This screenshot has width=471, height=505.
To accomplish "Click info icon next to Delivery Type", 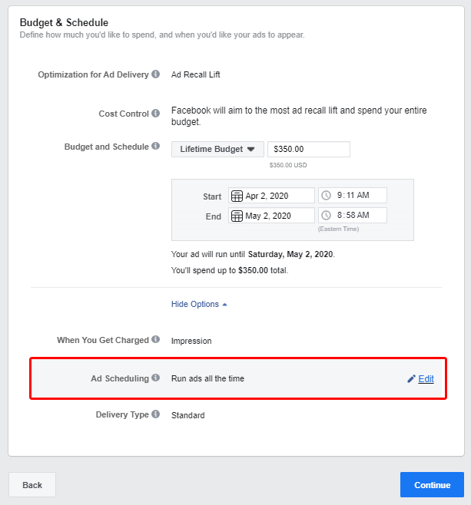I will click(156, 414).
